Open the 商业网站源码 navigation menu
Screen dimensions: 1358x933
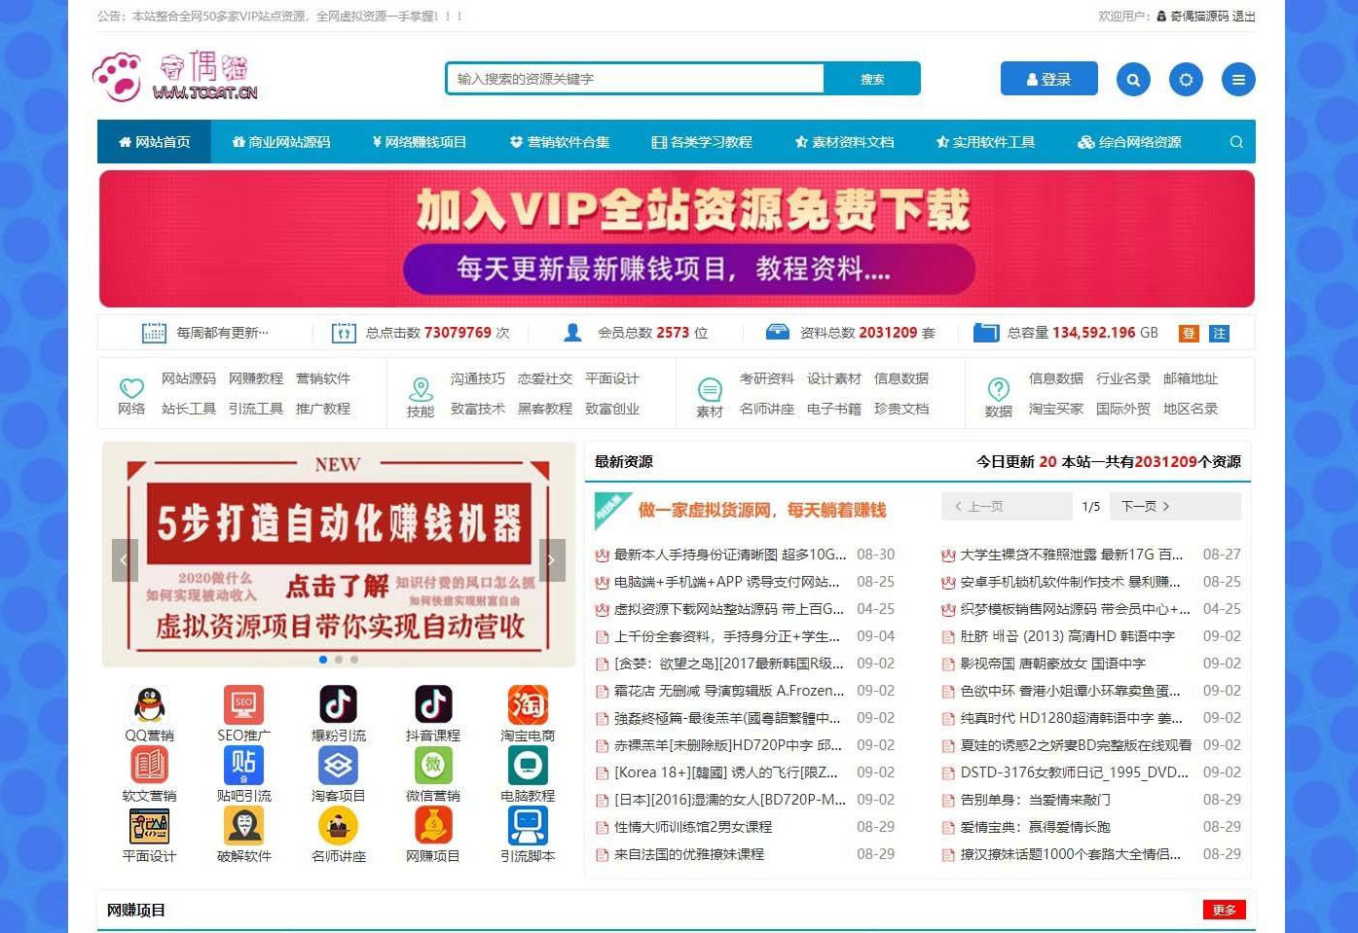point(281,142)
